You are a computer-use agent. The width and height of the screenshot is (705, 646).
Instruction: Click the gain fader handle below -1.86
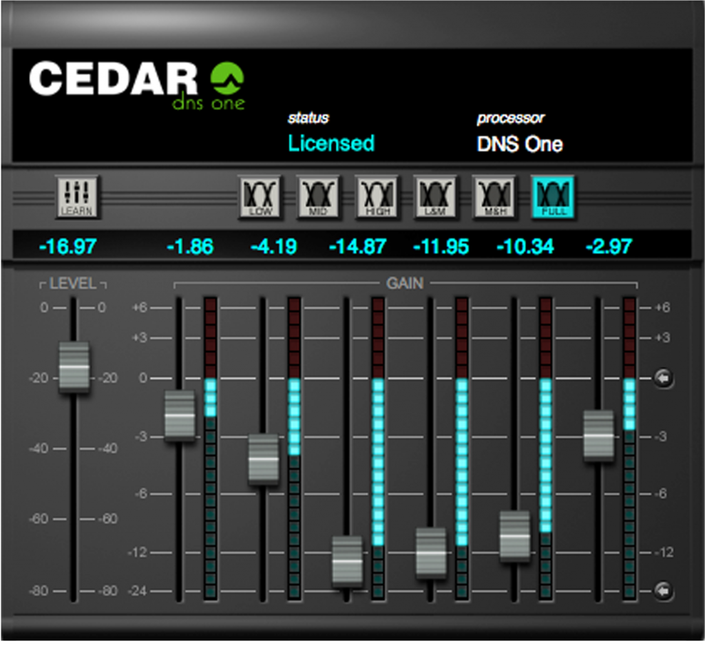(x=180, y=416)
